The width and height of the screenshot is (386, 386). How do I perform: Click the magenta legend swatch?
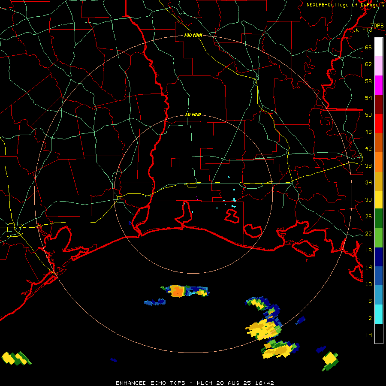pos(379,85)
